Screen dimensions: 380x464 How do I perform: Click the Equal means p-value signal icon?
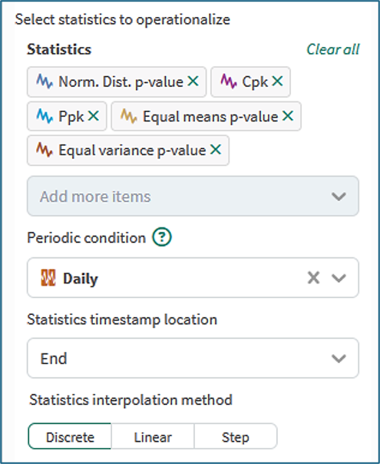[x=129, y=116]
